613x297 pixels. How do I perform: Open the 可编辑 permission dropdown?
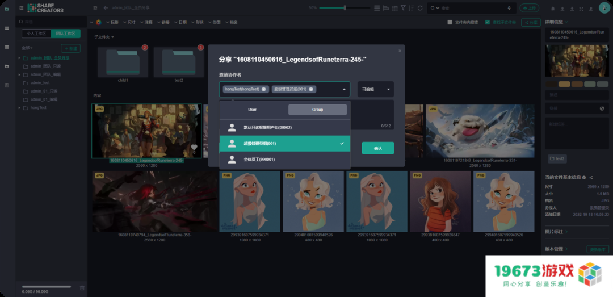click(375, 89)
